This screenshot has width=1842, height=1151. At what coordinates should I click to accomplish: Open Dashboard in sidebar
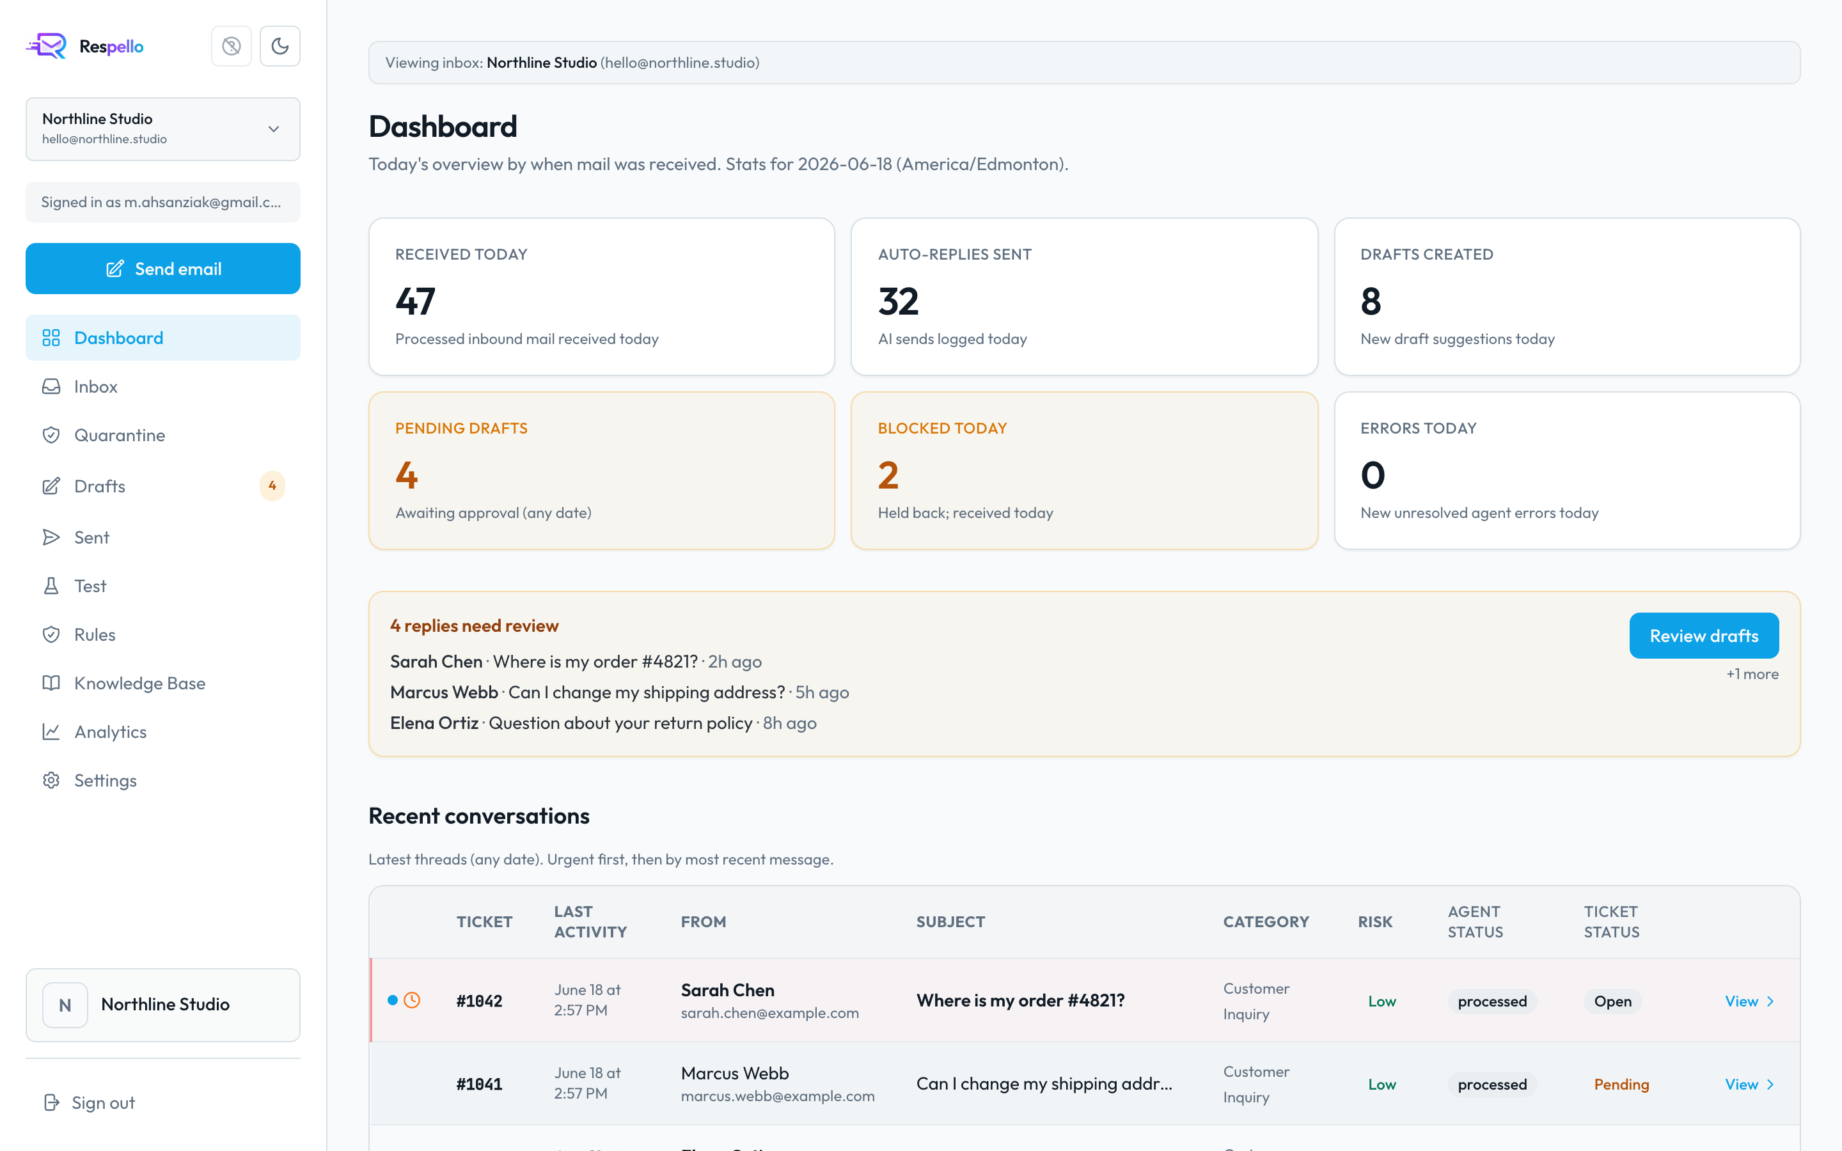coord(163,338)
